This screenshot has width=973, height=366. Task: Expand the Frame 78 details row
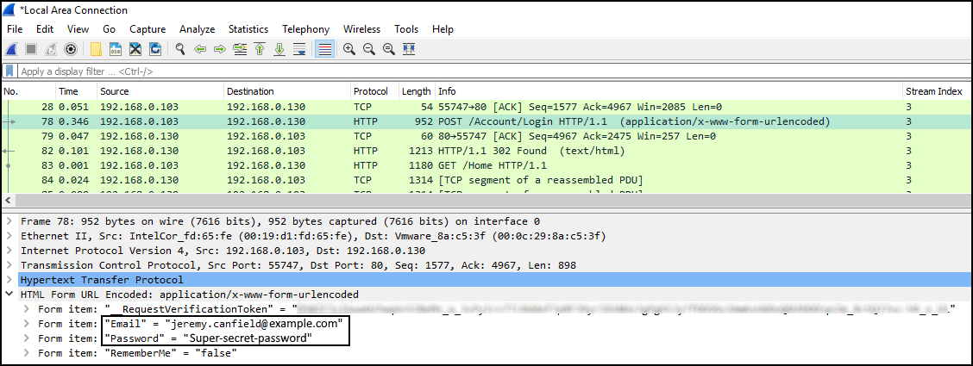[8, 221]
